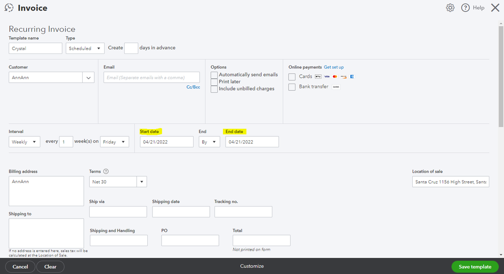Click the Email address field
Image resolution: width=504 pixels, height=274 pixels.
tap(151, 78)
